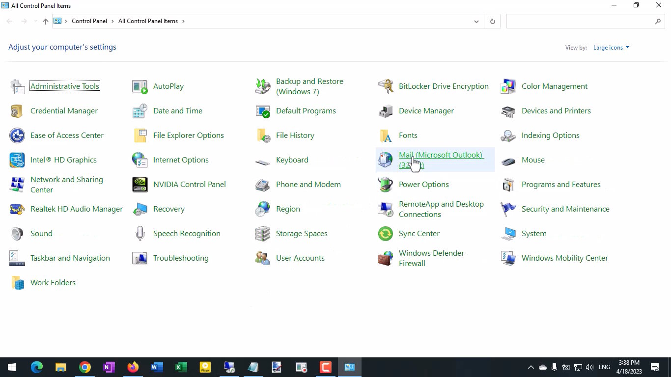Image resolution: width=671 pixels, height=377 pixels.
Task: Open the Backup and Restore (Windows 7) icon
Action: pos(263,86)
